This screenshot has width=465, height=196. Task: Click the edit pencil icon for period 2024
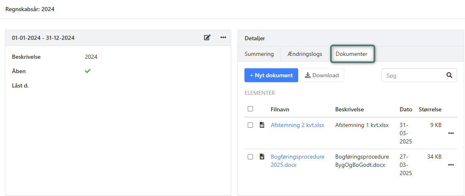(x=207, y=37)
